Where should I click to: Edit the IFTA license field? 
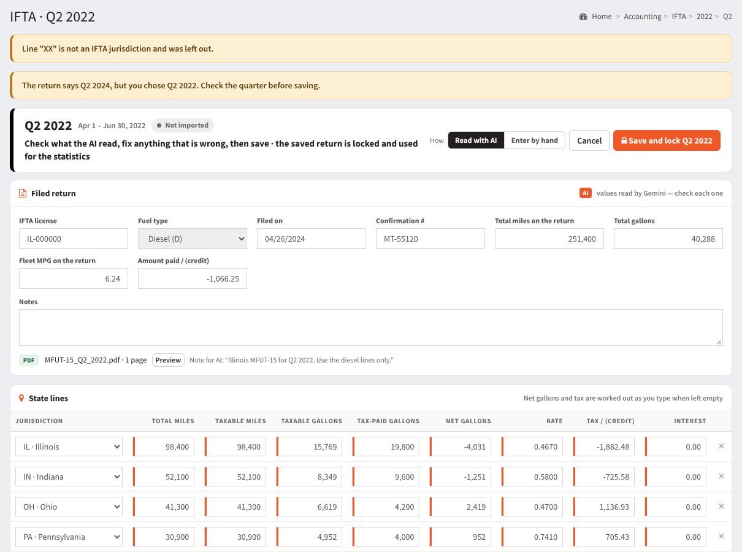(x=74, y=239)
